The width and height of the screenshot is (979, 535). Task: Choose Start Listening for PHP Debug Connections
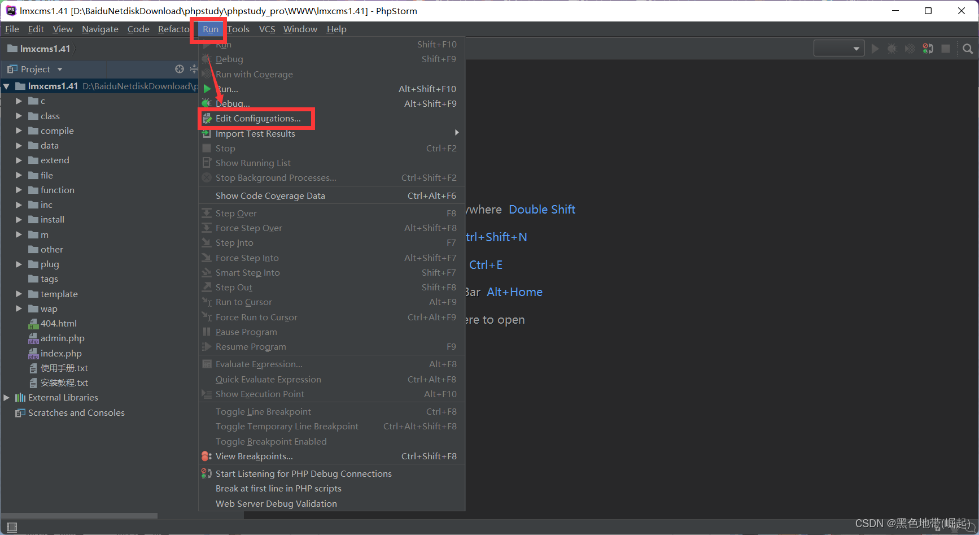[303, 473]
